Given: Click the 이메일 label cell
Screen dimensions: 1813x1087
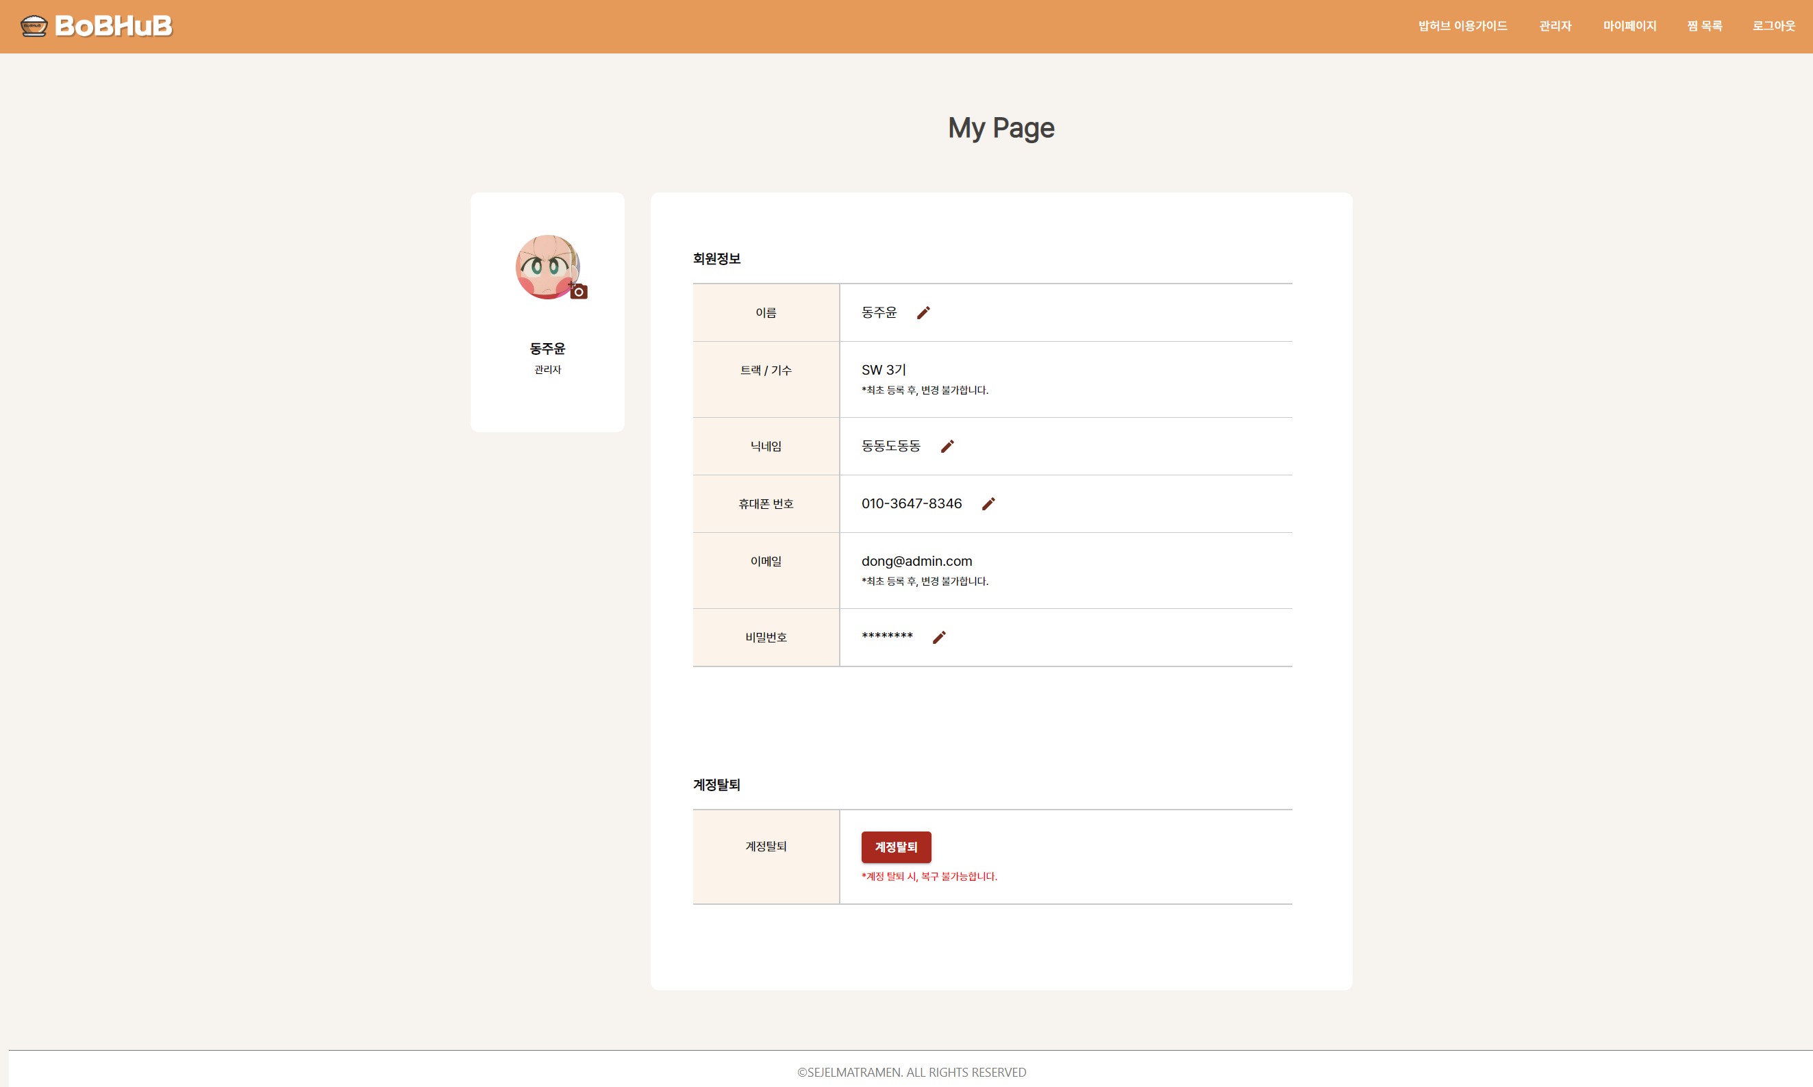Looking at the screenshot, I should (766, 571).
